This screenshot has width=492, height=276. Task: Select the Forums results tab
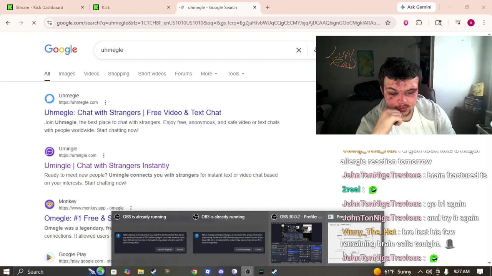(183, 74)
